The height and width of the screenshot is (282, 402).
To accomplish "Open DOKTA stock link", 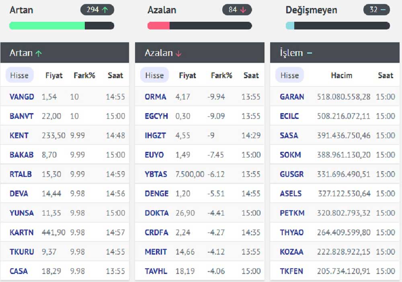I will 157,213.
